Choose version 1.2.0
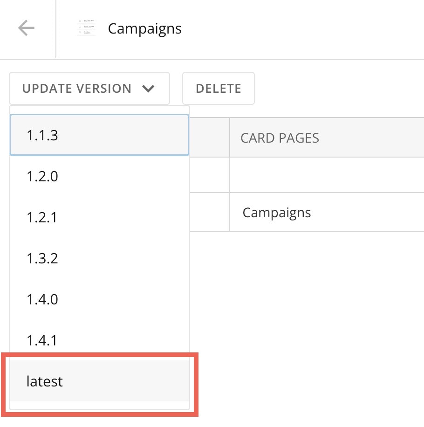Screen dimensions: 424x427 (99, 176)
